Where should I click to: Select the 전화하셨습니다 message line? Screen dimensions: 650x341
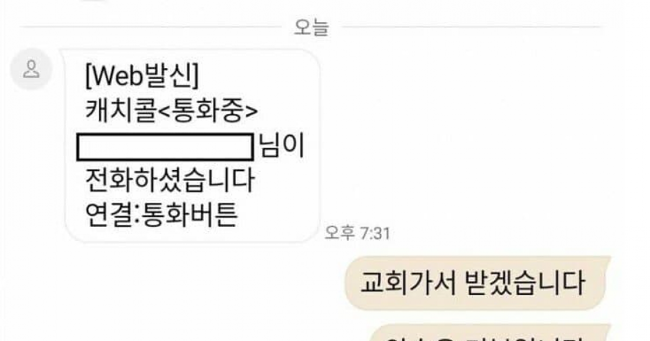(170, 181)
